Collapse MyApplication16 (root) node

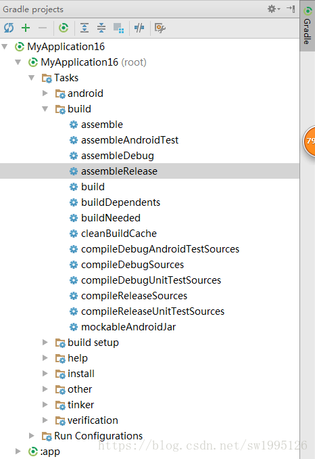[18, 62]
